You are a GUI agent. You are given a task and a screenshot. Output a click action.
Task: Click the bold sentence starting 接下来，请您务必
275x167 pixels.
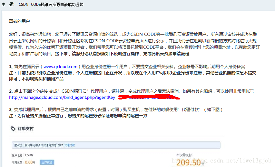[122, 54]
